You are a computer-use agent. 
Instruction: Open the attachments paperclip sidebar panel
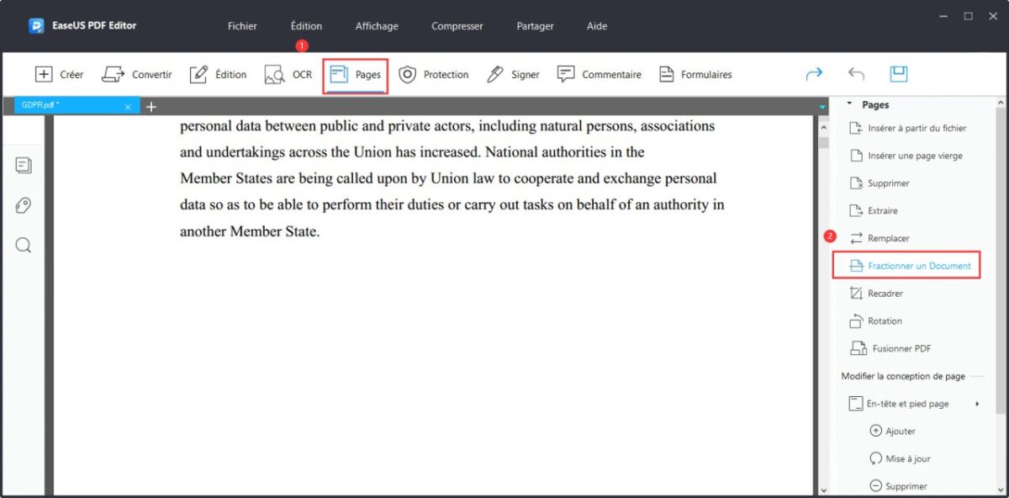point(24,205)
